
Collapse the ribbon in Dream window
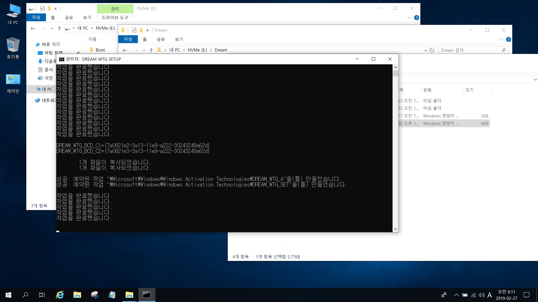[x=501, y=39]
